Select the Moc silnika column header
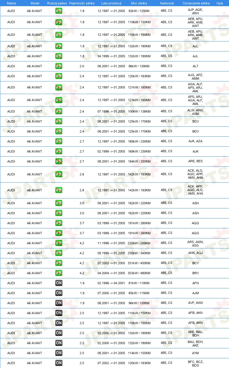Screen dimensions: 229x368 pos(139,3)
